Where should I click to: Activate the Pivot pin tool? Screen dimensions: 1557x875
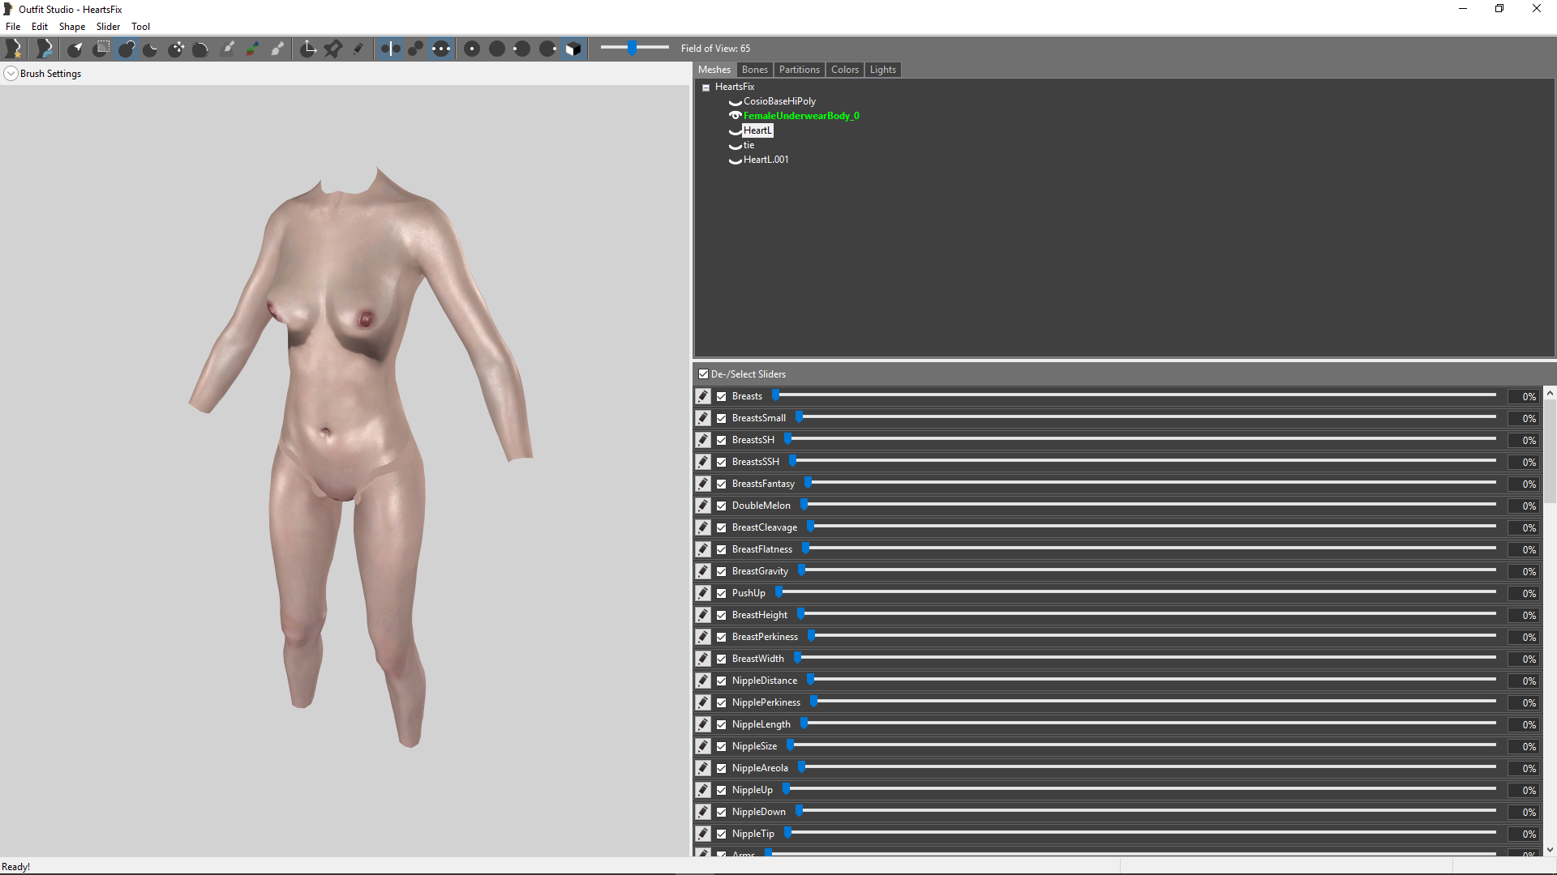click(332, 49)
